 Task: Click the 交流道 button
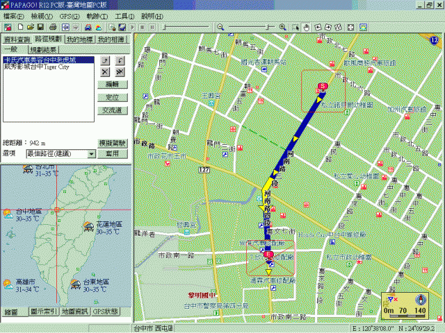pyautogui.click(x=113, y=110)
